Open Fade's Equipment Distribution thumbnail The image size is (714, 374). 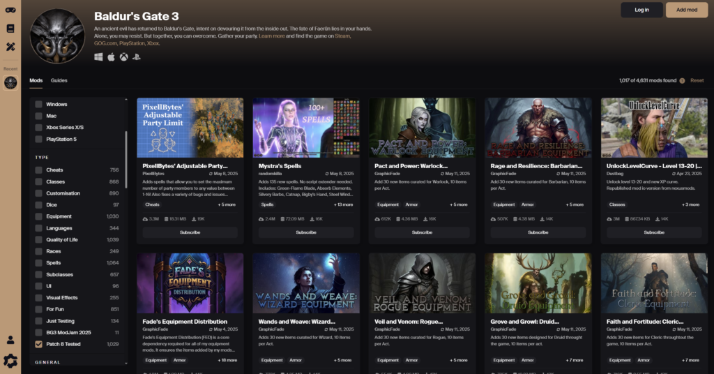190,283
